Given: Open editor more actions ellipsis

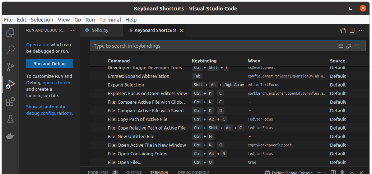Looking at the screenshot, I should click(x=361, y=30).
